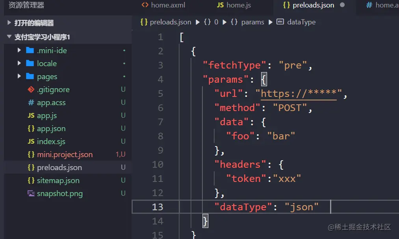Image resolution: width=399 pixels, height=239 pixels.
Task: Click the braces icon of preloads.json in tree
Action: coord(31,167)
